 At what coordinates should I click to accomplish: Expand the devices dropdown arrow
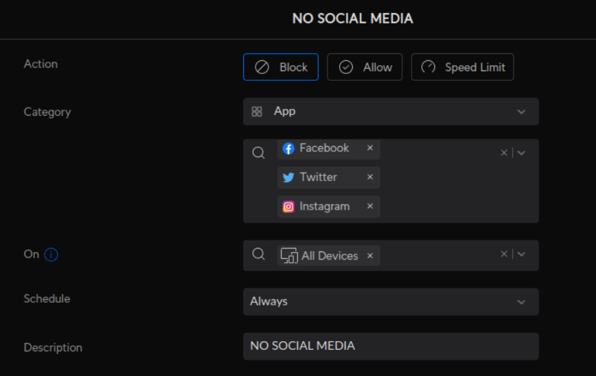[521, 254]
